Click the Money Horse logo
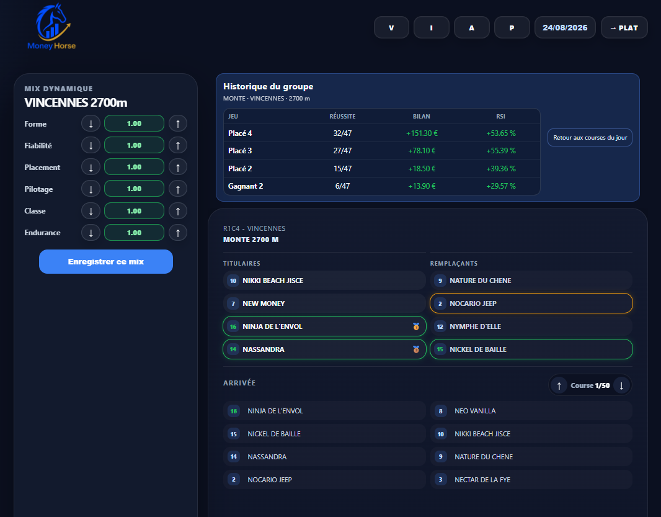Image resolution: width=661 pixels, height=517 pixels. [52, 27]
